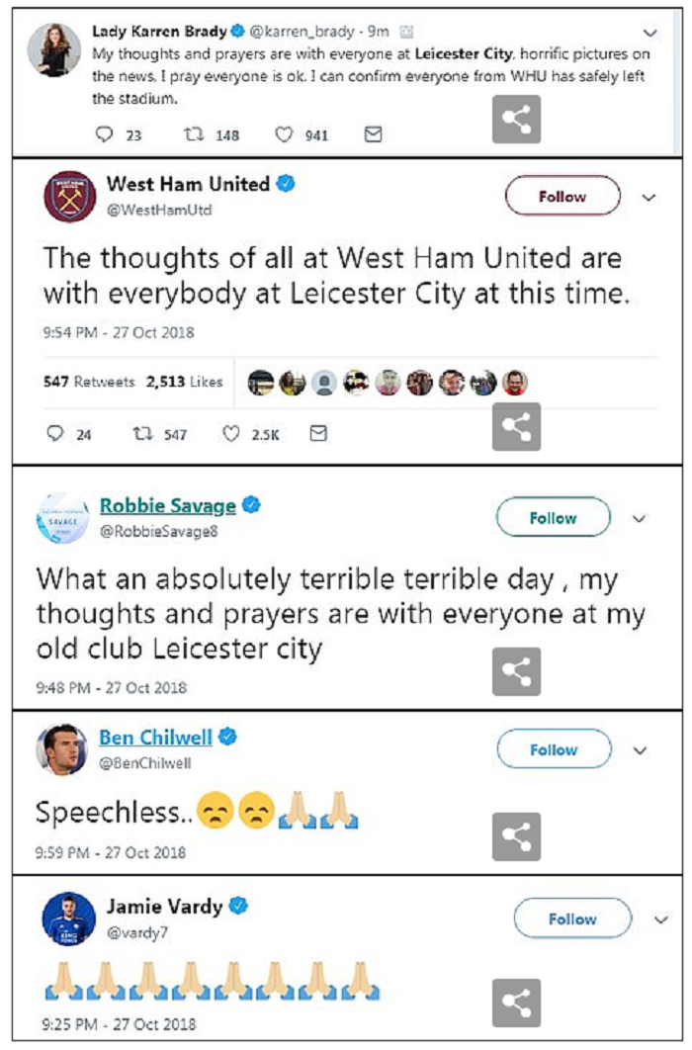Reply to West Ham United's tweet
This screenshot has width=692, height=1050.
point(56,434)
